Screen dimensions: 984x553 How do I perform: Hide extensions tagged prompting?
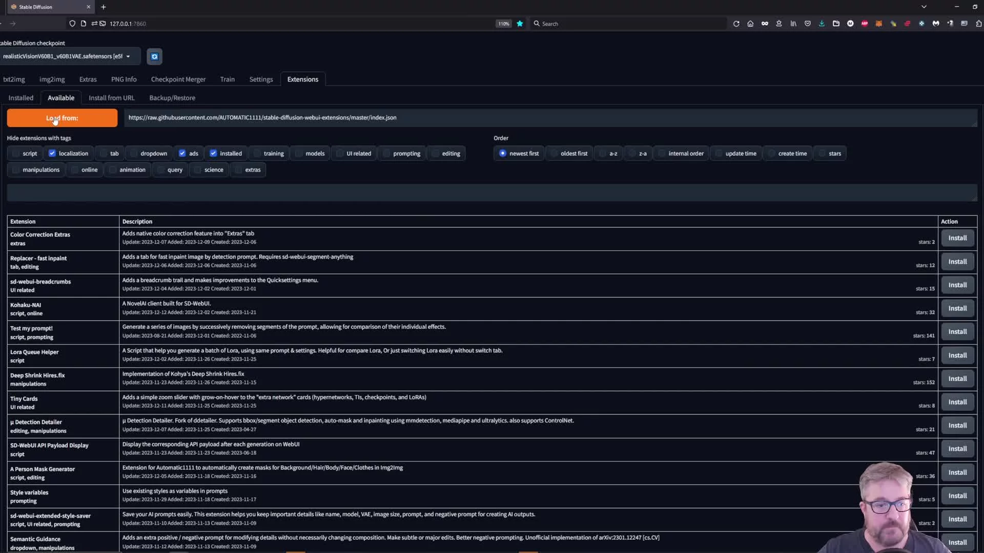(x=386, y=153)
